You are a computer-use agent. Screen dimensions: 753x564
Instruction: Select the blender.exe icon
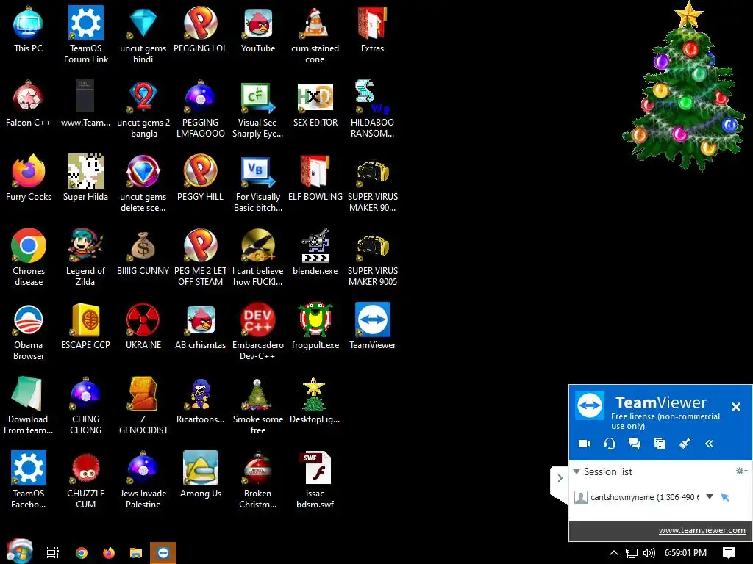click(x=315, y=252)
